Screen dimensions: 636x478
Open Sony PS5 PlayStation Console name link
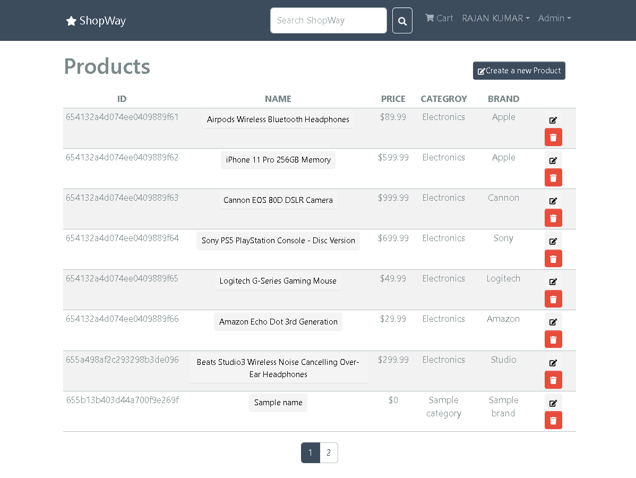(278, 240)
